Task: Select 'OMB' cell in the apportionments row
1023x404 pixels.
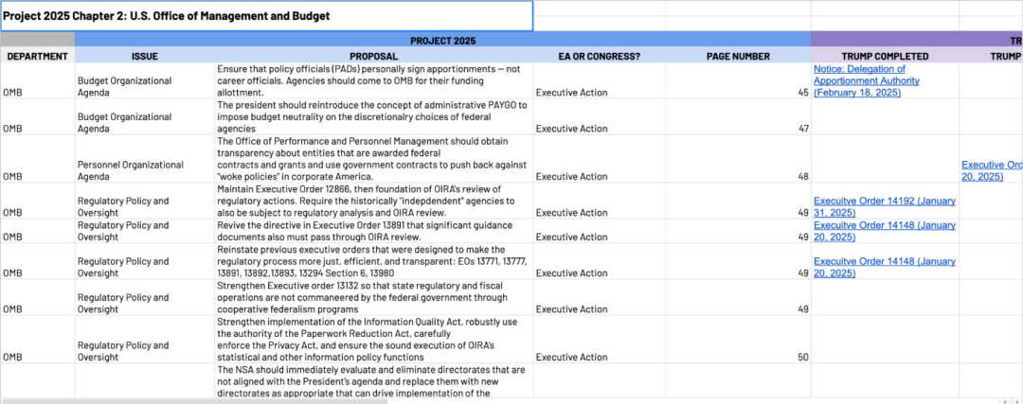Action: coord(37,80)
